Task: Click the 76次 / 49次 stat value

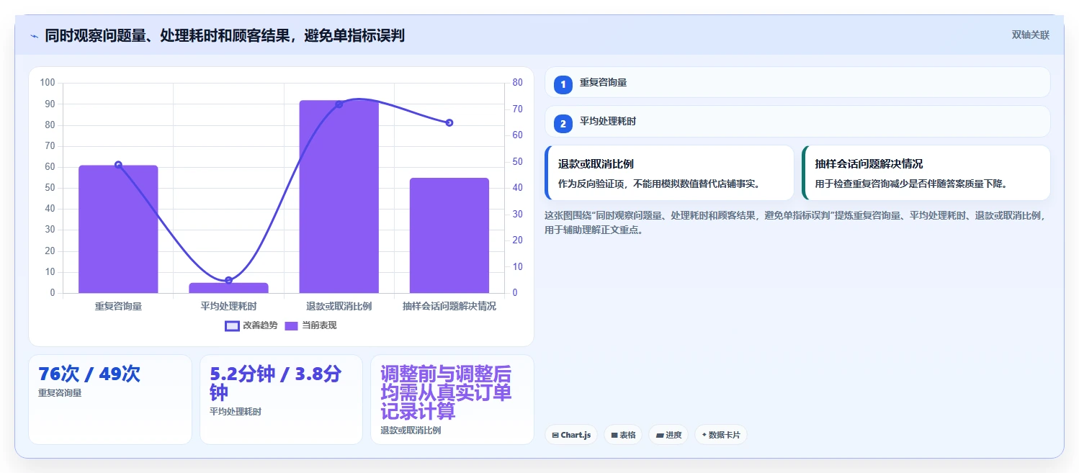Action: point(89,374)
